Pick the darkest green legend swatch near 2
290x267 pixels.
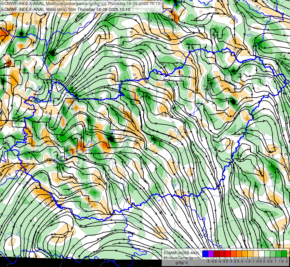click(284, 254)
